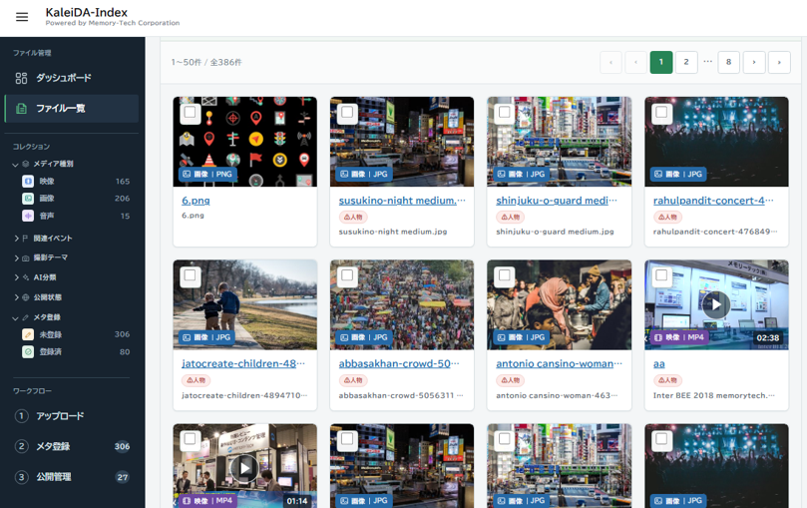Click the 画像 PNG badge on 6.png
This screenshot has height=508, width=807.
coord(207,174)
